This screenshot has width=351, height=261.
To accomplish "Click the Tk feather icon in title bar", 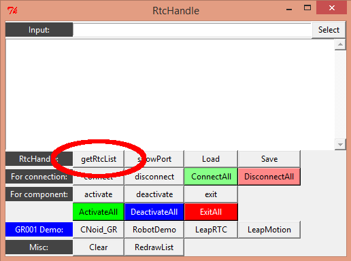I will pyautogui.click(x=12, y=10).
